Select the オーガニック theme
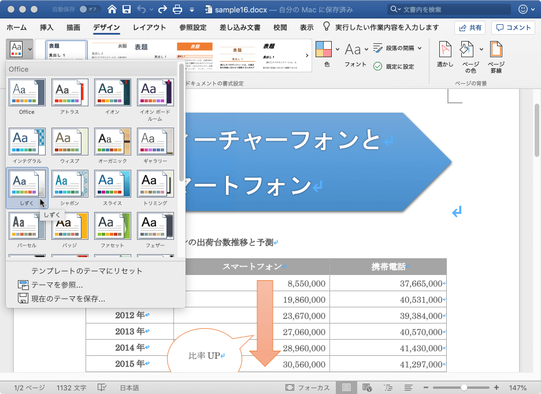Viewport: 541px width, 394px height. coord(113,142)
